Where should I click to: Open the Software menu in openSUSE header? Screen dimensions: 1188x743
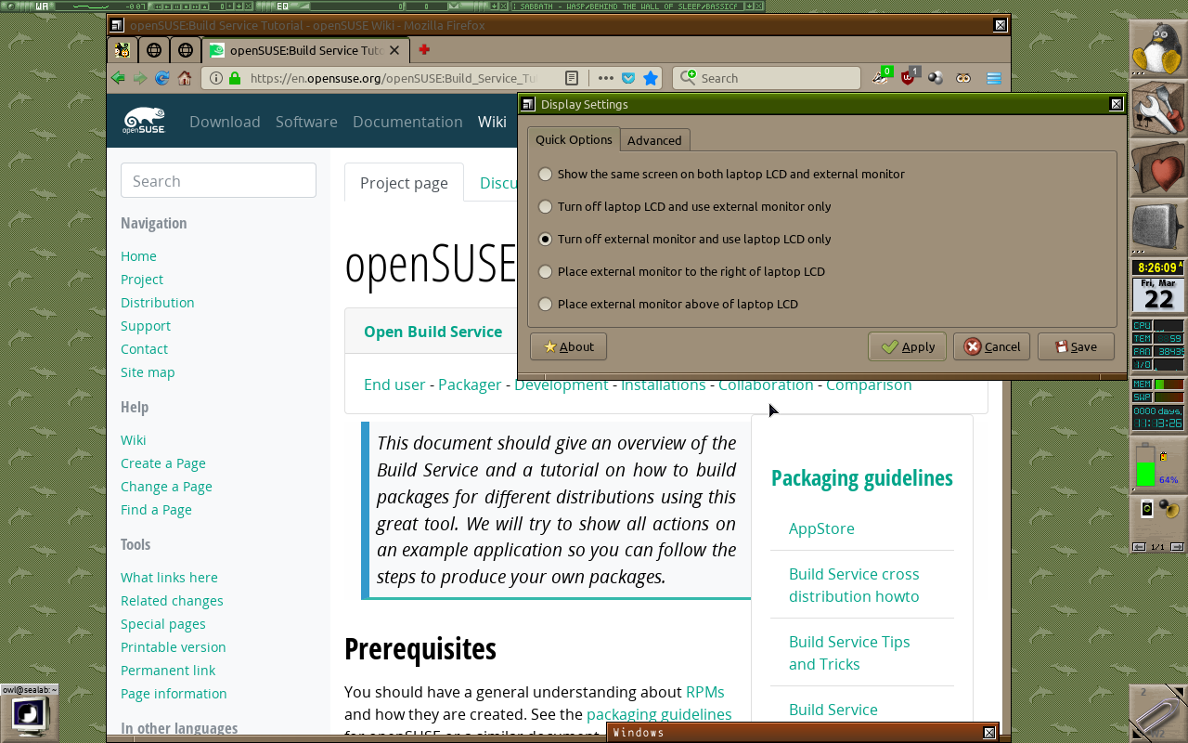[306, 122]
